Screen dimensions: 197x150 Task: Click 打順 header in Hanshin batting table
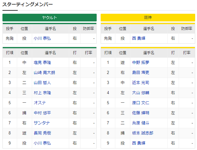108,53
